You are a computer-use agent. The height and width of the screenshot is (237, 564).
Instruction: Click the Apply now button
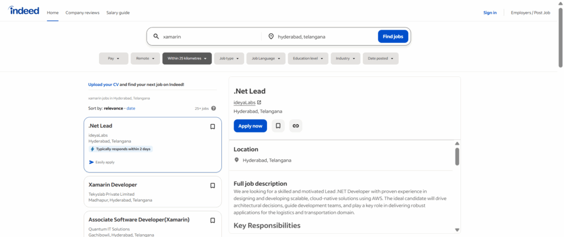tap(250, 126)
